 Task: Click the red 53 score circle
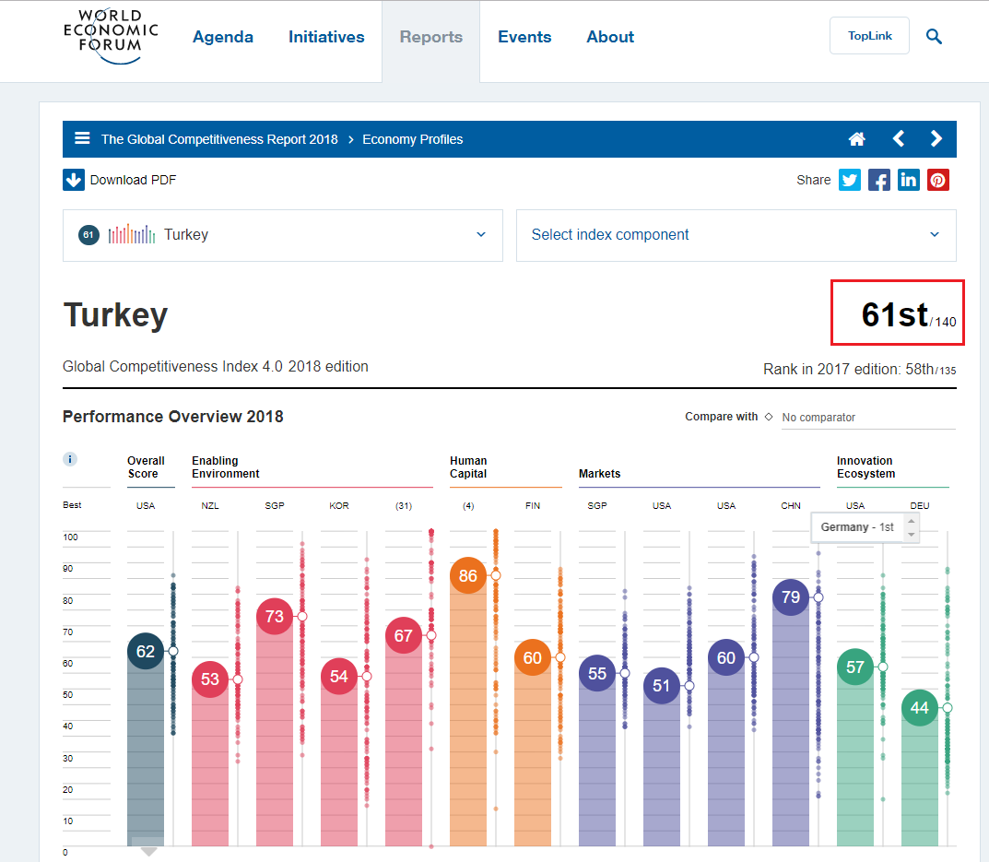tap(210, 679)
